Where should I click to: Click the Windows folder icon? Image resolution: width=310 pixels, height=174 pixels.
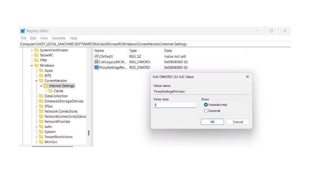36,65
